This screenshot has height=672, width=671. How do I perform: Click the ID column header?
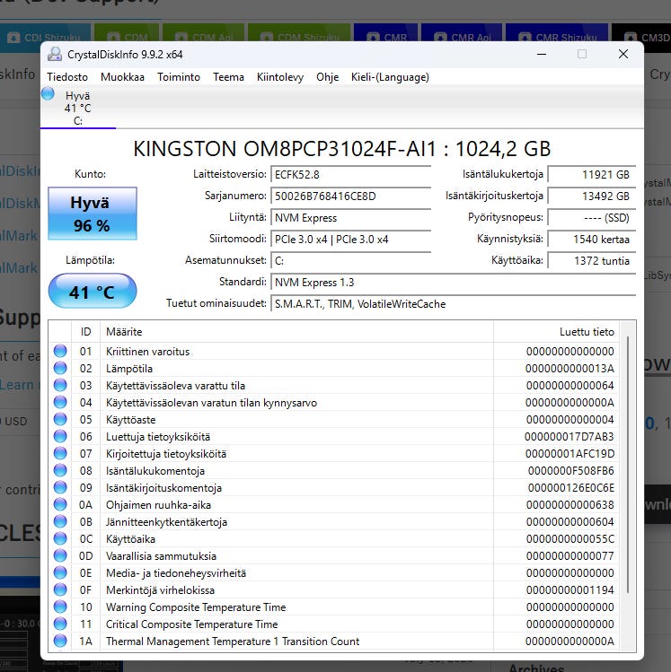86,332
